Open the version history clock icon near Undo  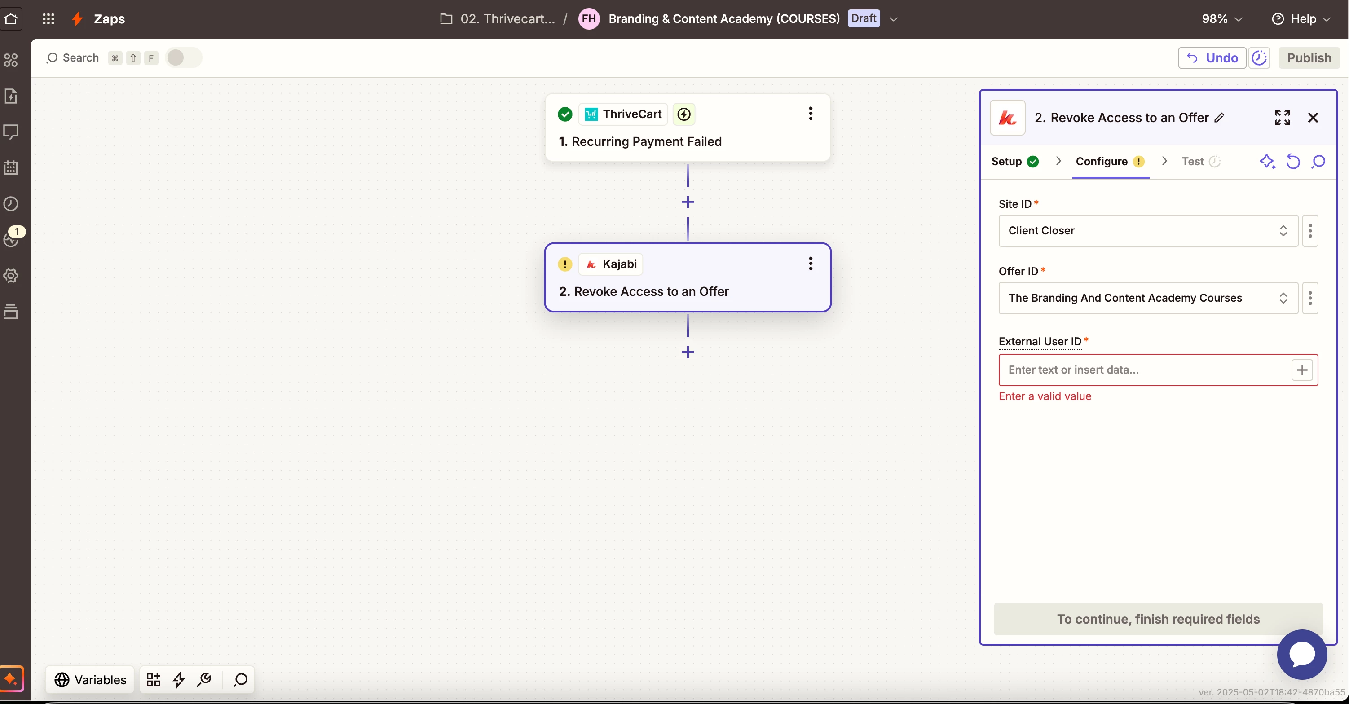coord(1260,57)
